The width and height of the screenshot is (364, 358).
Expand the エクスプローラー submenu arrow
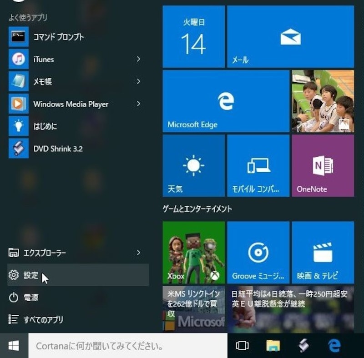pyautogui.click(x=138, y=253)
